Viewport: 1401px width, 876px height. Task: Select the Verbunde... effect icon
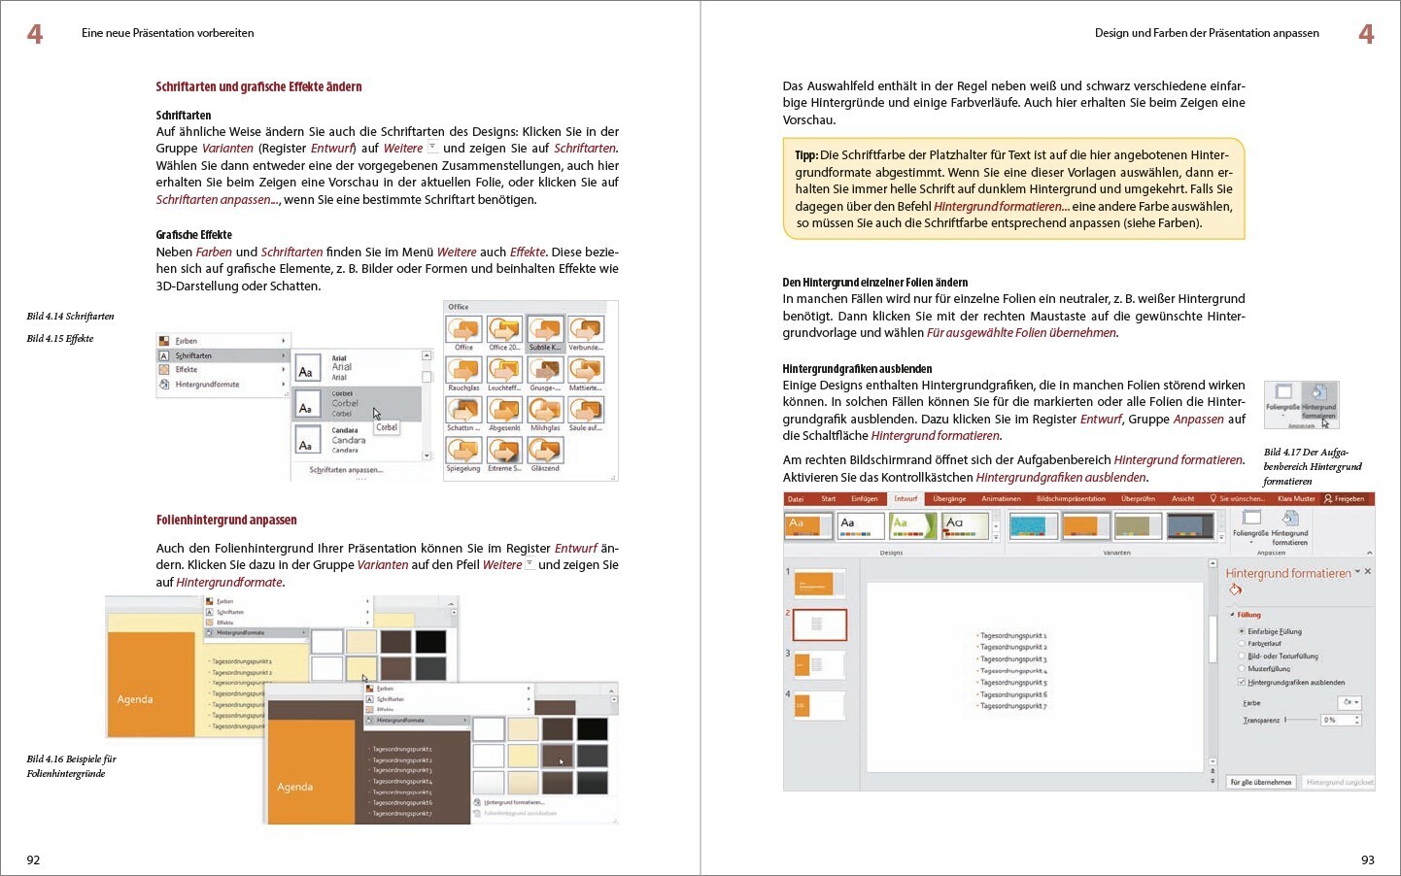click(586, 333)
